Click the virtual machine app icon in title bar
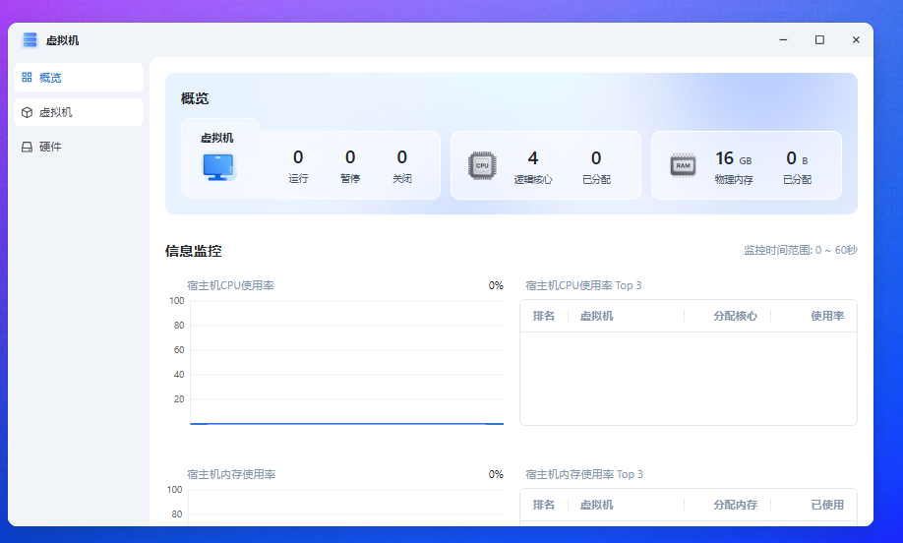Image resolution: width=903 pixels, height=543 pixels. (30, 39)
